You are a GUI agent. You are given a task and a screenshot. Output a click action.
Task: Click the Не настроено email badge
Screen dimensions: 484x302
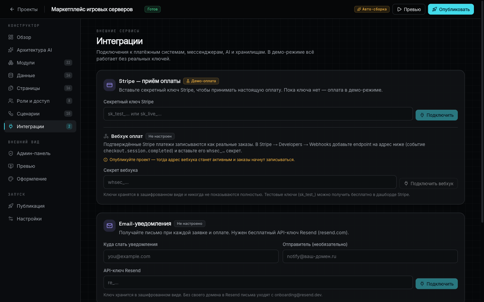click(190, 224)
